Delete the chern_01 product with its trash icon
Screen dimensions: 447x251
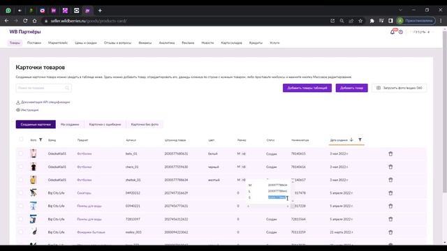coord(390,167)
